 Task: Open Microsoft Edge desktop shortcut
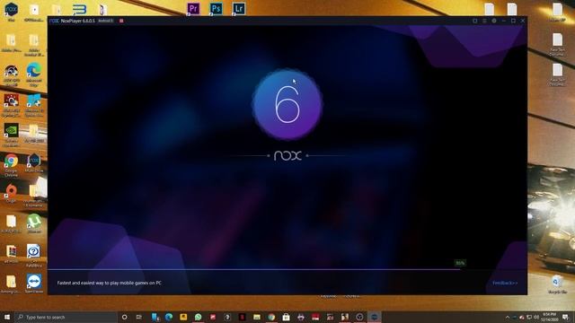(x=34, y=74)
